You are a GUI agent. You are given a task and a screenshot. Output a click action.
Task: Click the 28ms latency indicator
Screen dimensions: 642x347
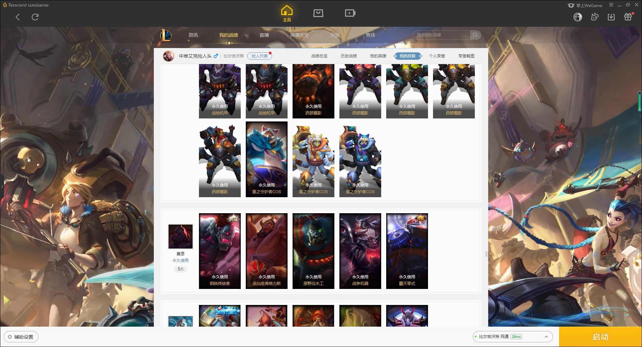tap(516, 337)
